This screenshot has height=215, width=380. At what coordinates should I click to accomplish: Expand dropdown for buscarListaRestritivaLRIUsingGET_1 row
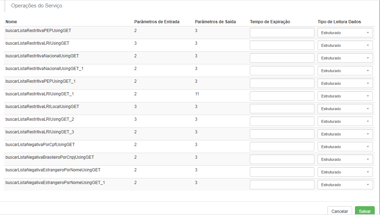[x=345, y=96]
